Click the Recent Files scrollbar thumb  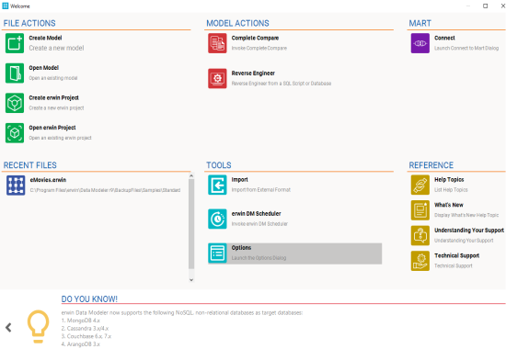pyautogui.click(x=191, y=224)
